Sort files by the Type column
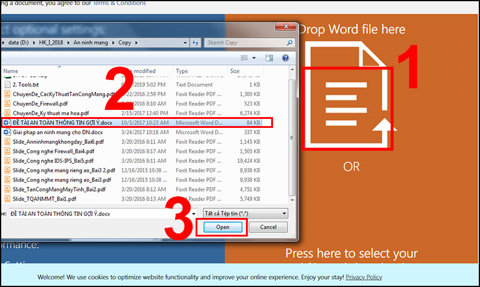The width and height of the screenshot is (480, 287). coord(182,71)
